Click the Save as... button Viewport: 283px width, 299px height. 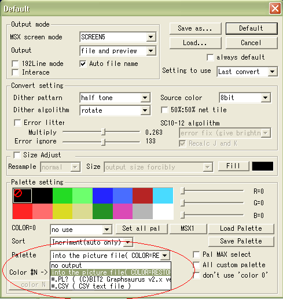tap(195, 28)
